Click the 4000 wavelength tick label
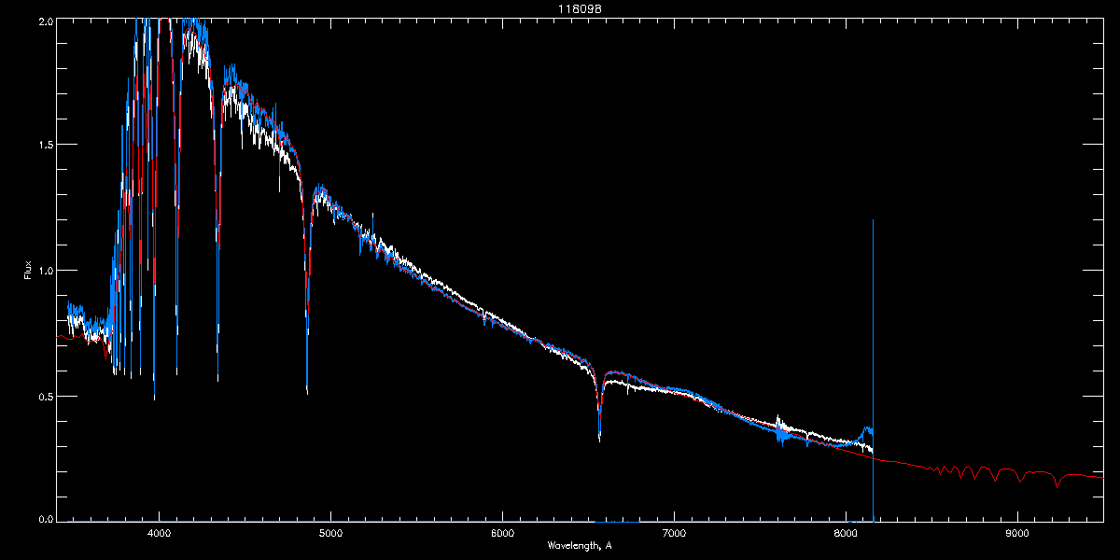Screen dimensions: 1120x560 click(x=159, y=533)
